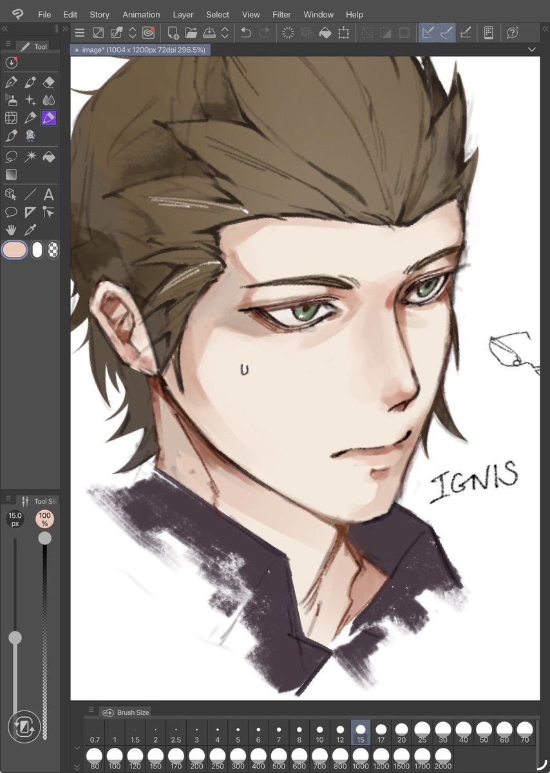The width and height of the screenshot is (550, 773).
Task: Click the Open file folder icon
Action: (x=191, y=33)
